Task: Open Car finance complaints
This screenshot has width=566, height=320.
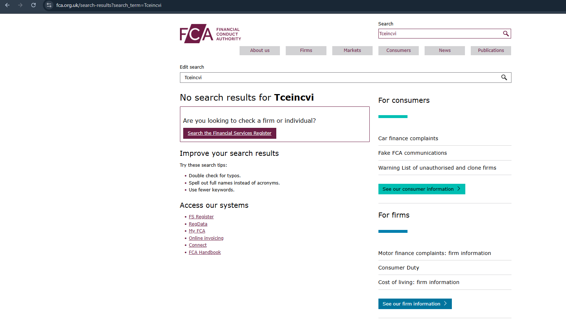Action: [x=408, y=138]
